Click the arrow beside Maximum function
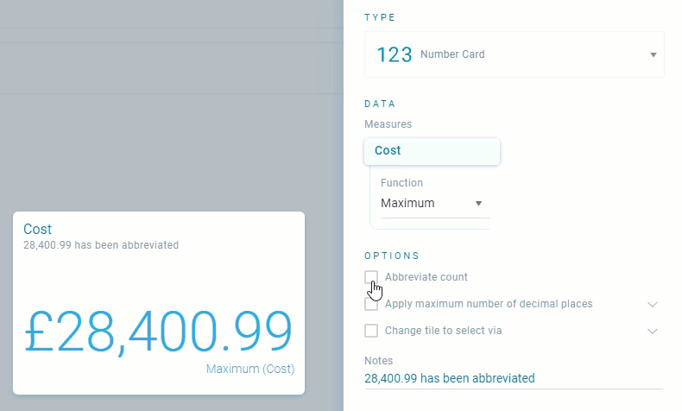 478,204
